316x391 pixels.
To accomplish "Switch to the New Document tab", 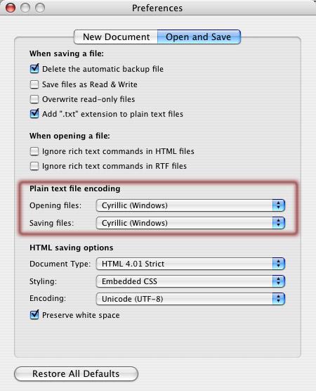I will pos(116,37).
